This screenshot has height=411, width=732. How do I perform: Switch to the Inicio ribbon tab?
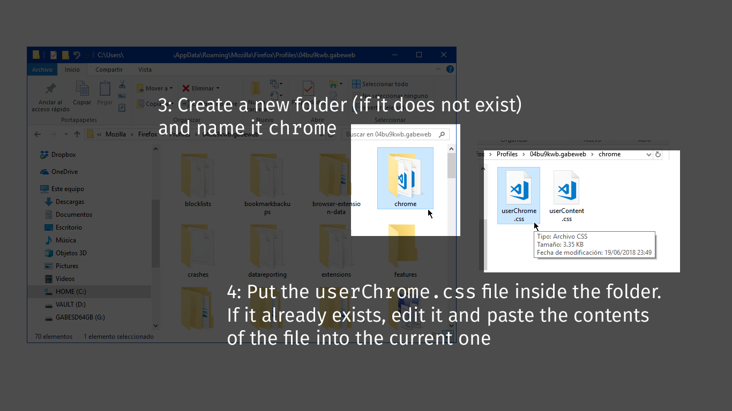coord(72,70)
